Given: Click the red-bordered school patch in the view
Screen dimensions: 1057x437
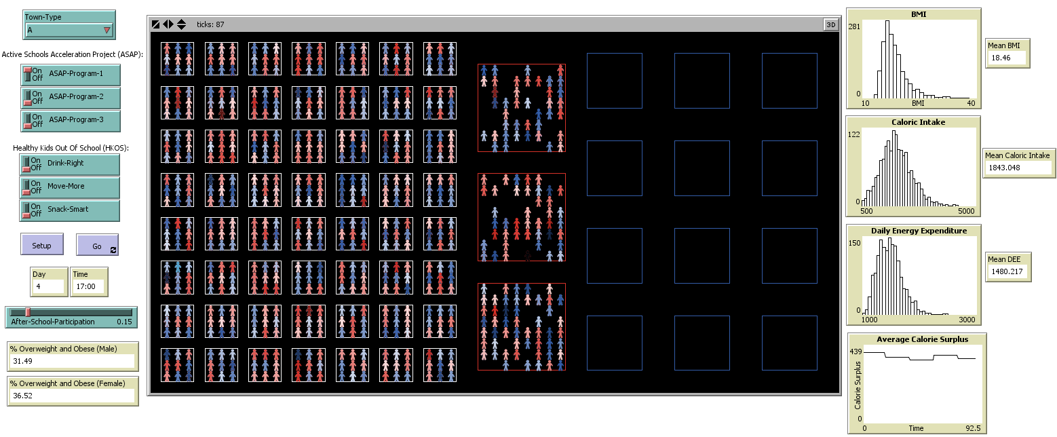Looking at the screenshot, I should click(x=522, y=109).
